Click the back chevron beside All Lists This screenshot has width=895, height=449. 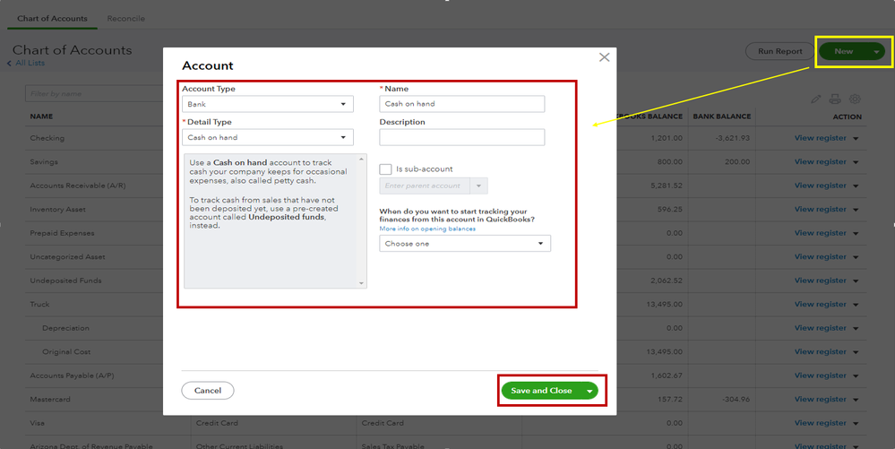9,64
